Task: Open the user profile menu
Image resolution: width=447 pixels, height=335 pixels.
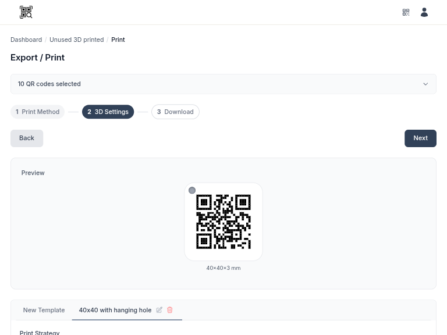Action: coord(424,12)
